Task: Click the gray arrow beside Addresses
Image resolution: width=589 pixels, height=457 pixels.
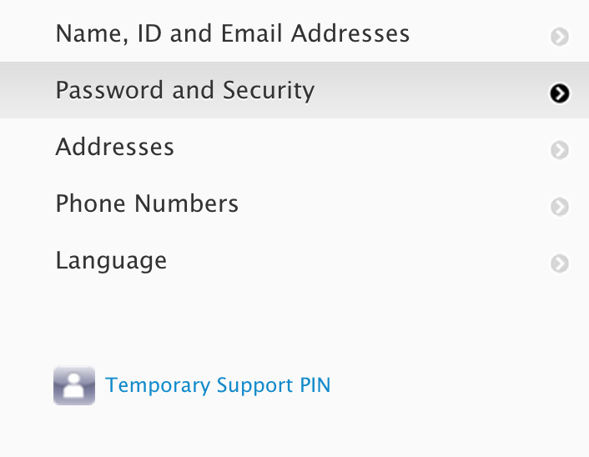Action: point(559,150)
